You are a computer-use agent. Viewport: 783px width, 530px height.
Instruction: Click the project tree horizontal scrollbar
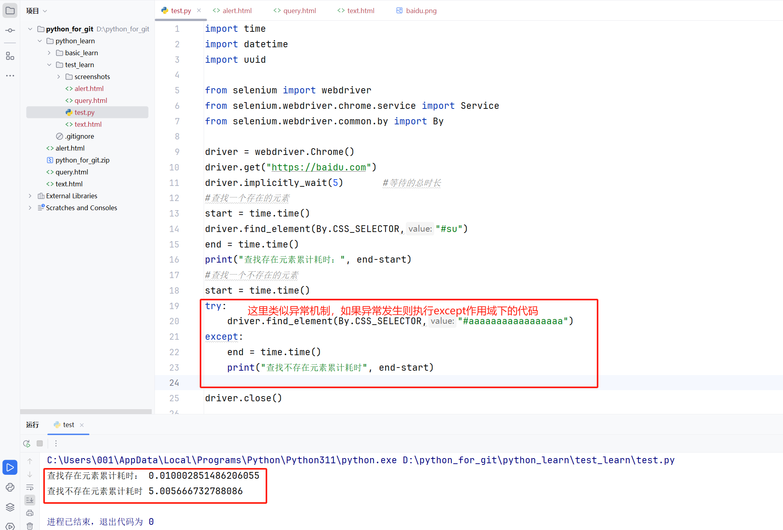point(86,412)
